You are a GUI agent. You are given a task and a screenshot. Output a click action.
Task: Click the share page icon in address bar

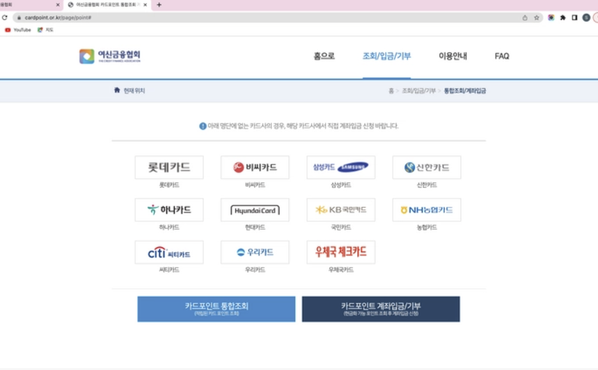tap(525, 17)
